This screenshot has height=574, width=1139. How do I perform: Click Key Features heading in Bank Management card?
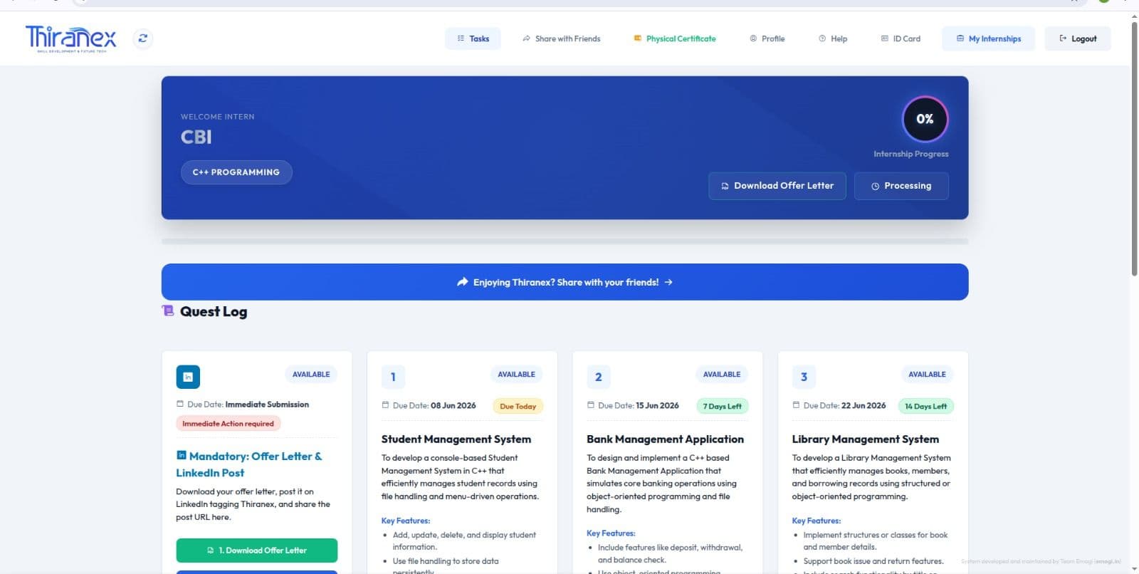click(611, 533)
